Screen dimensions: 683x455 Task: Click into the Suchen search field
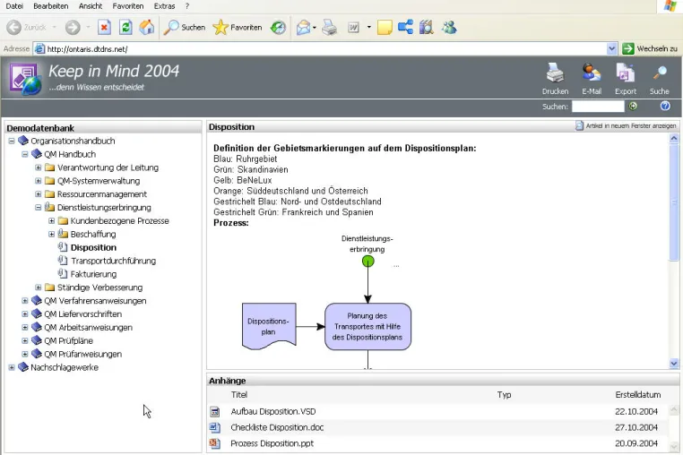[598, 107]
